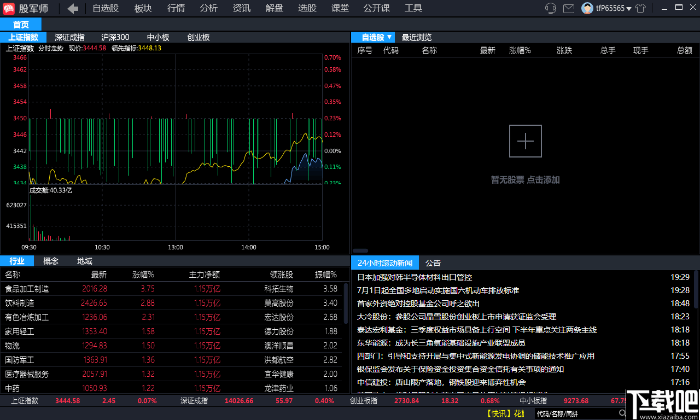Image resolution: width=700 pixels, height=420 pixels.
Task: Switch to the 沪深300 chart tab
Action: [115, 37]
